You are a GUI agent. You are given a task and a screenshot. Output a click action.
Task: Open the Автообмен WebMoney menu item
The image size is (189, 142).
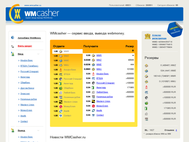pos(29,38)
